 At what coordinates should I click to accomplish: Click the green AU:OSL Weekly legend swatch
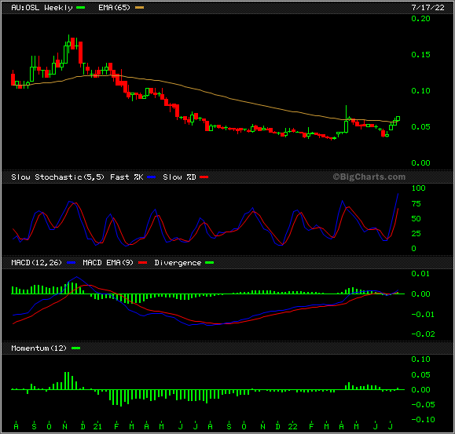[x=80, y=8]
